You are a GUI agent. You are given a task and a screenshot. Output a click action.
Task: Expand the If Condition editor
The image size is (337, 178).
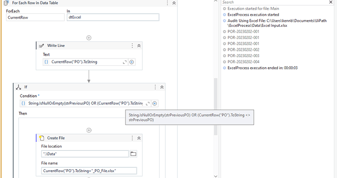(x=147, y=103)
